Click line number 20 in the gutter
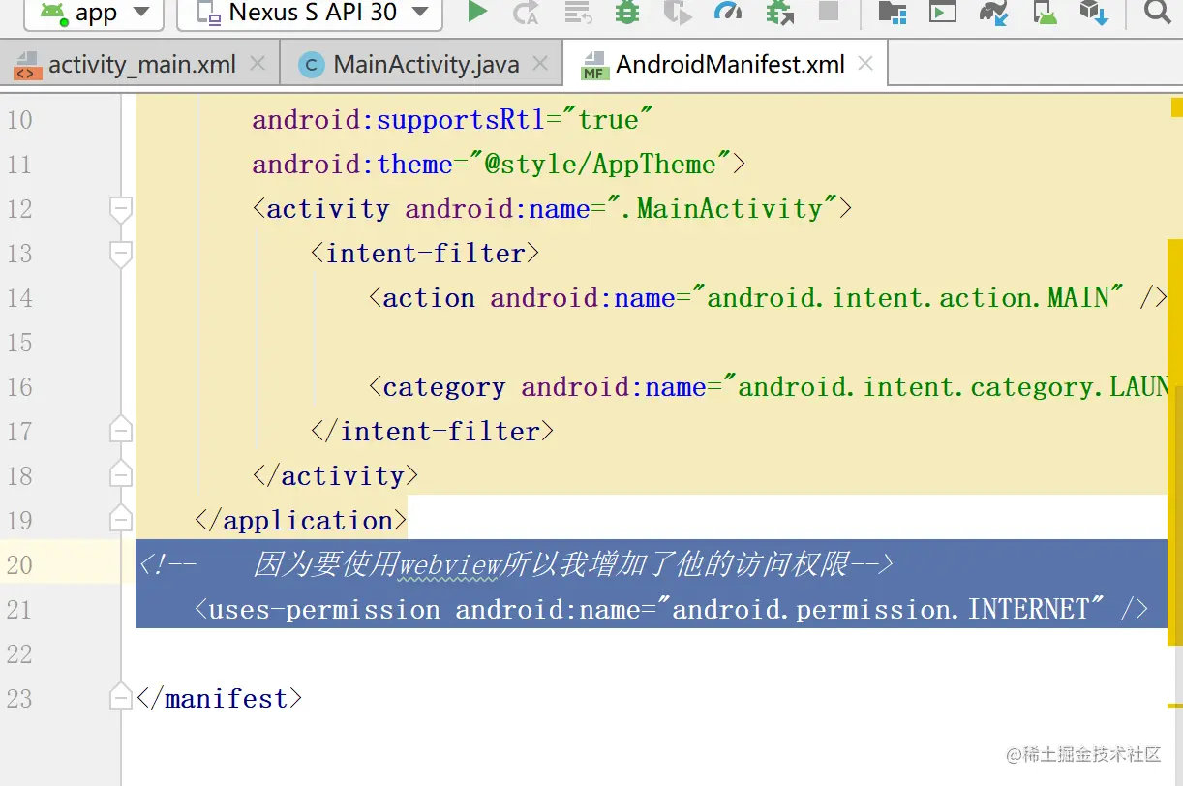 (19, 564)
